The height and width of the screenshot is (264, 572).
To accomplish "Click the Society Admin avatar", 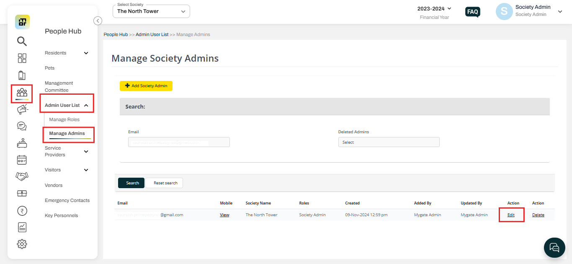I will (x=504, y=12).
